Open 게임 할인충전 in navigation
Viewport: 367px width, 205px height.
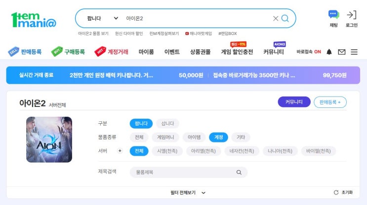[x=237, y=52]
